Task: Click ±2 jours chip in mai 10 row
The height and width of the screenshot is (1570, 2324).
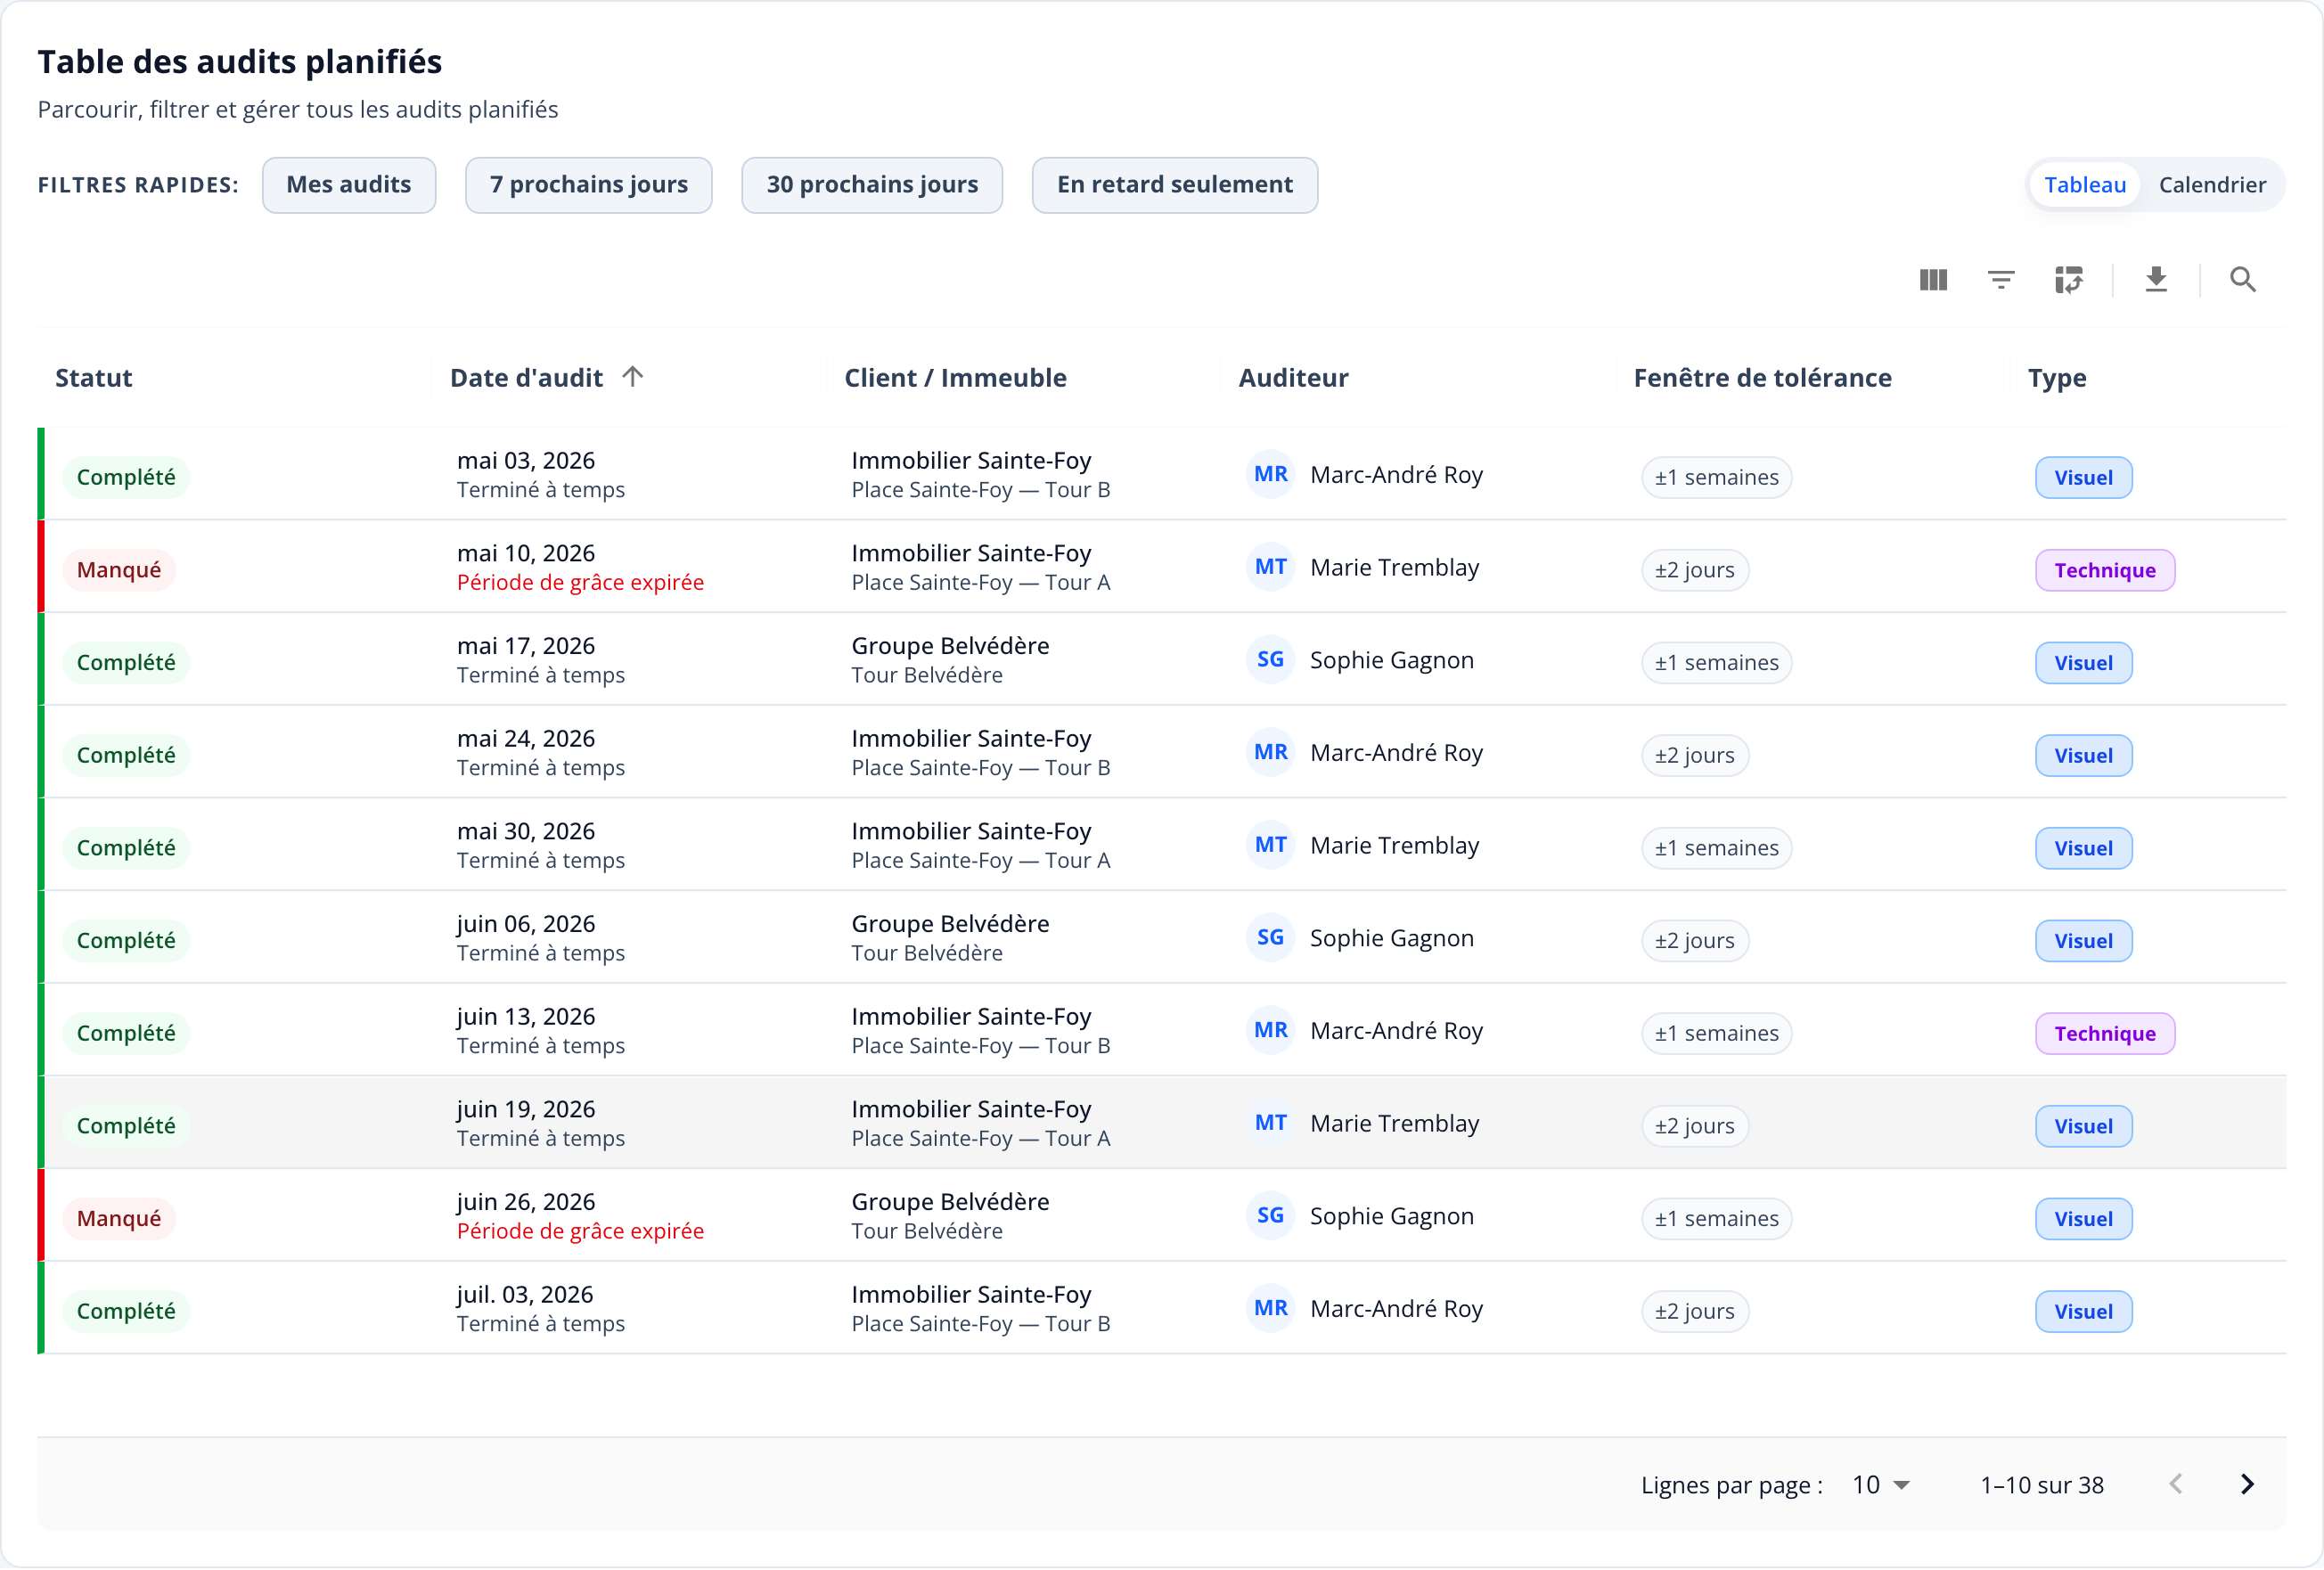Action: click(x=1694, y=570)
